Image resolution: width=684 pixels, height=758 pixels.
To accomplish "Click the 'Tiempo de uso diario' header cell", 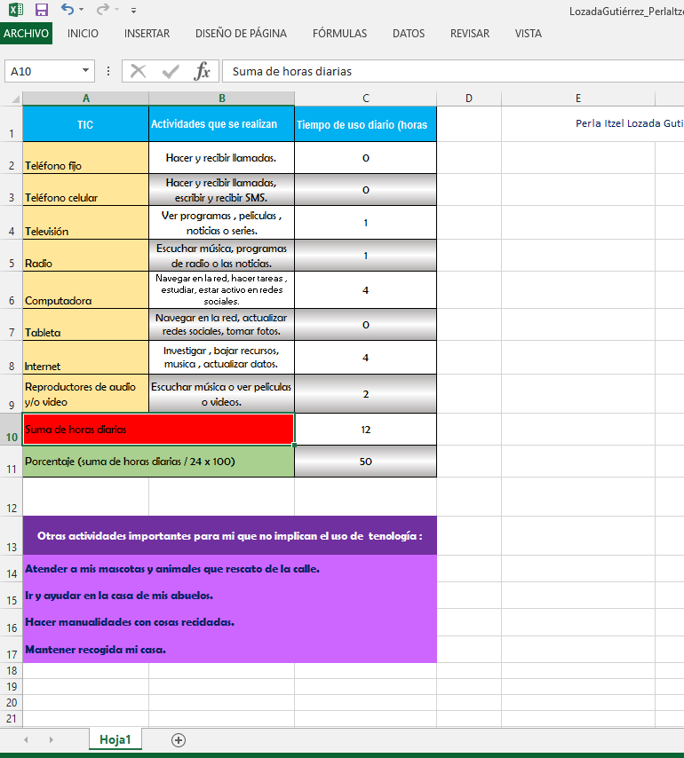I will [366, 124].
